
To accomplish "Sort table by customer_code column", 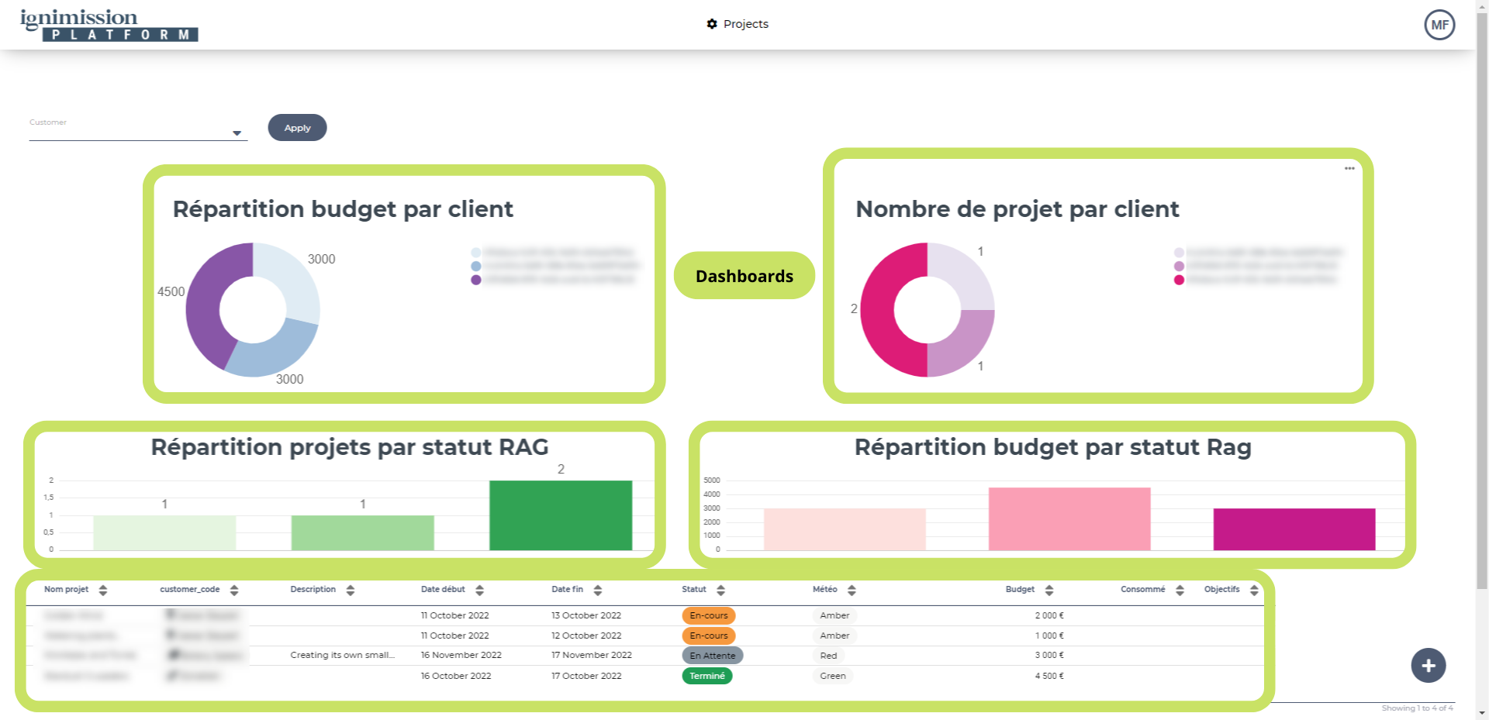I will (234, 591).
